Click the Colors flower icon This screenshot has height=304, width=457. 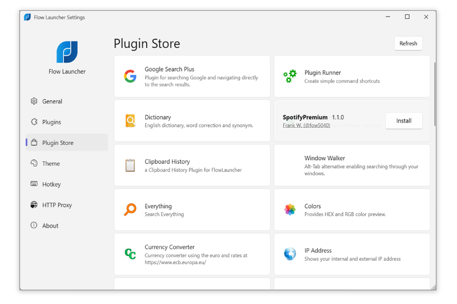pos(290,209)
